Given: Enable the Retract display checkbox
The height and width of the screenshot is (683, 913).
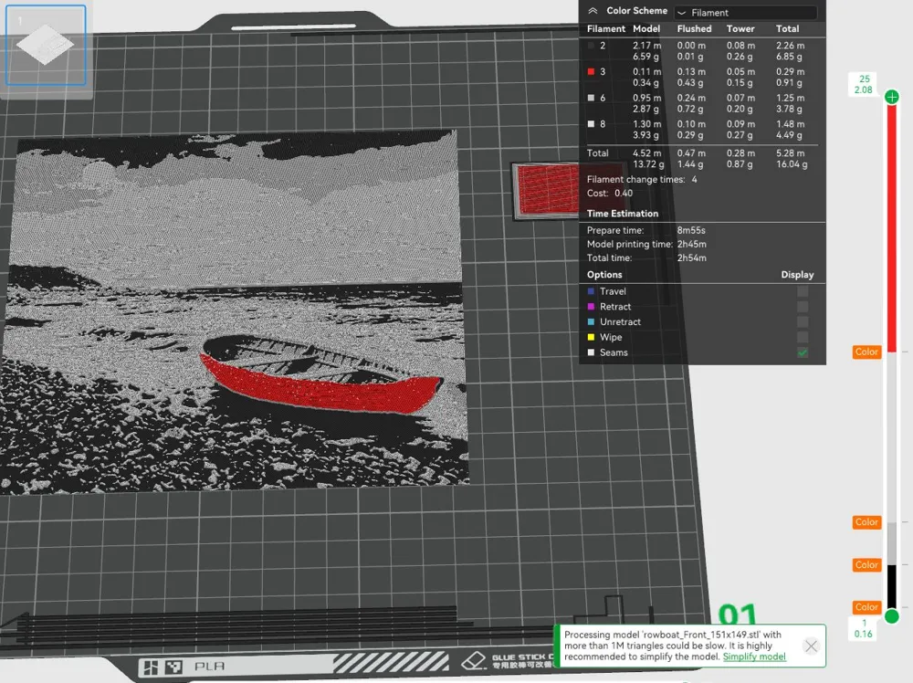Looking at the screenshot, I should pyautogui.click(x=803, y=306).
